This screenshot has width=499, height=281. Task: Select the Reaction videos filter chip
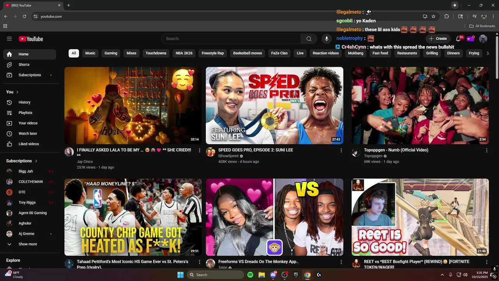tap(326, 53)
